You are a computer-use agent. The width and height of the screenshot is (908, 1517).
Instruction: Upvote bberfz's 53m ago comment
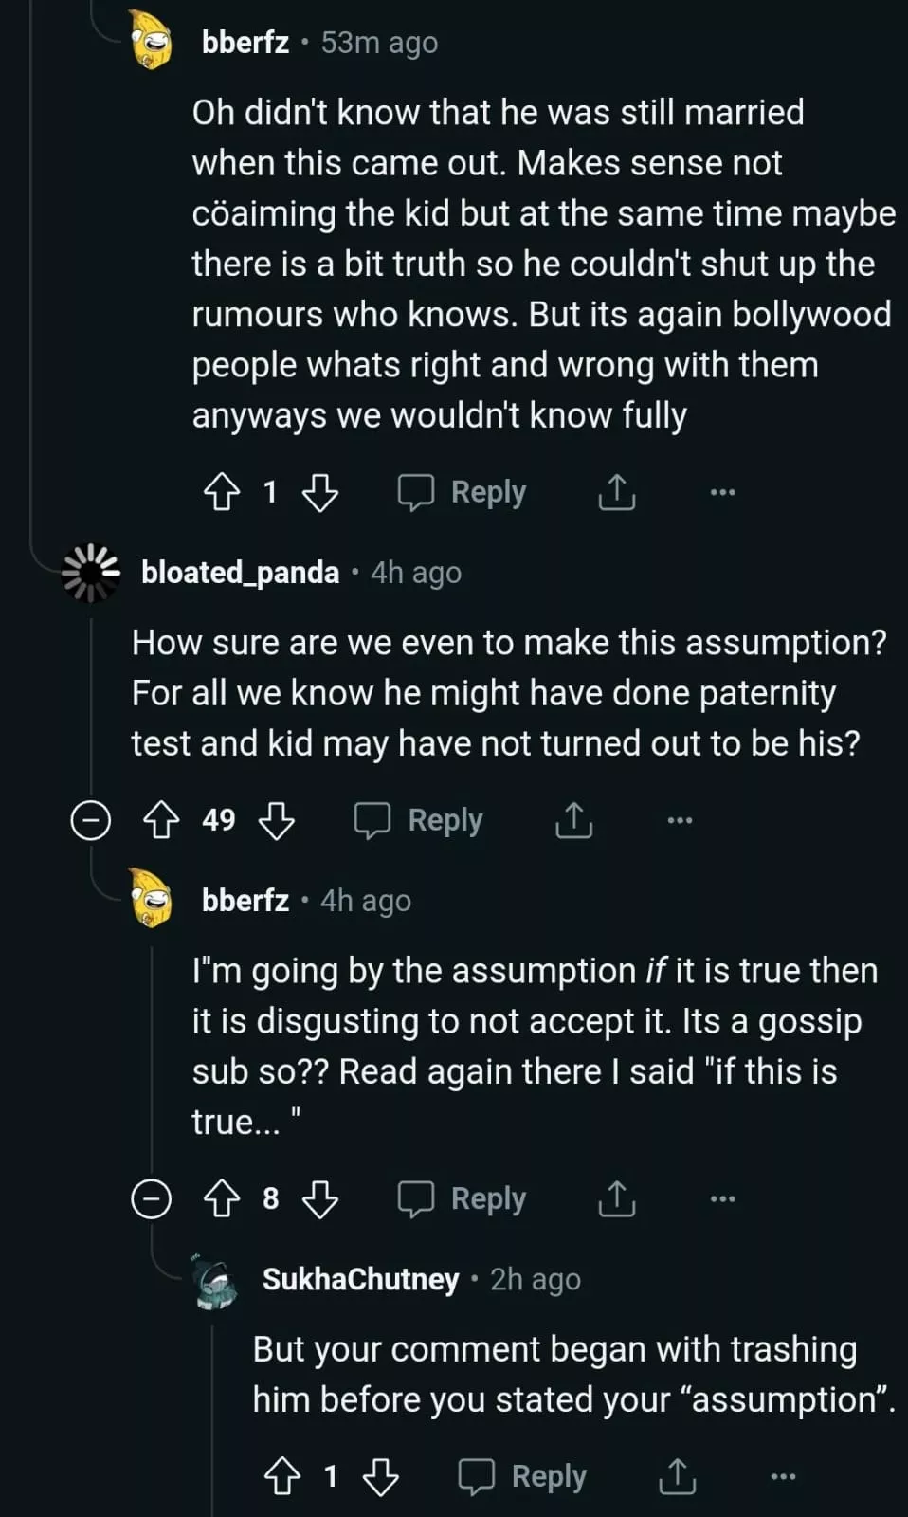coord(222,492)
